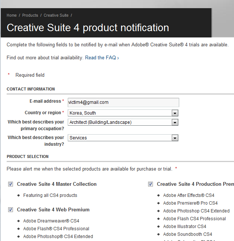Toggle Creative Suite 4 Production Premium checkbox
The height and width of the screenshot is (241, 234).
(151, 184)
